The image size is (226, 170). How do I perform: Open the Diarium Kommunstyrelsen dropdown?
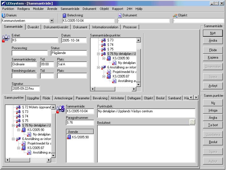(52, 21)
